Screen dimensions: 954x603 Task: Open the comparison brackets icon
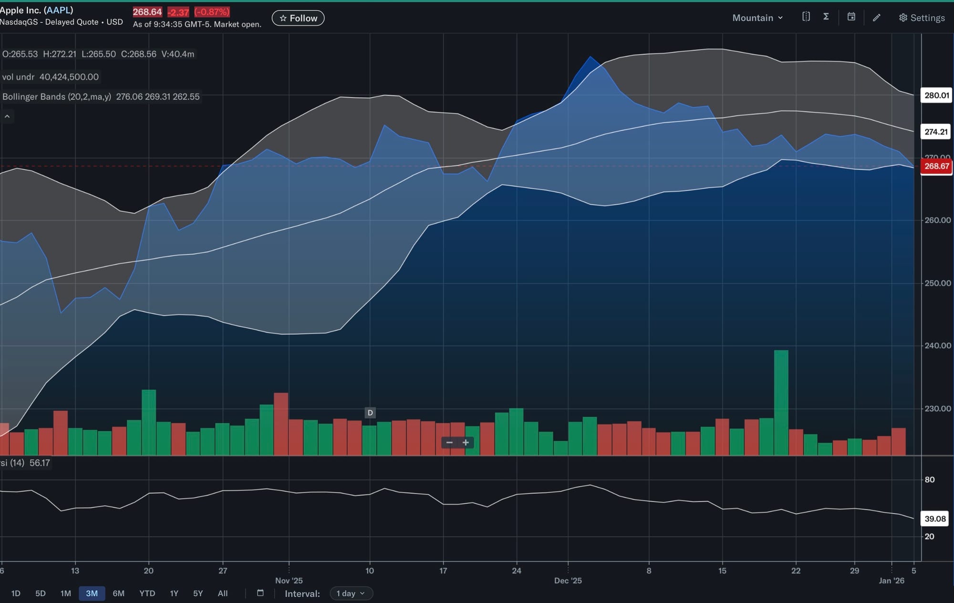pyautogui.click(x=806, y=17)
